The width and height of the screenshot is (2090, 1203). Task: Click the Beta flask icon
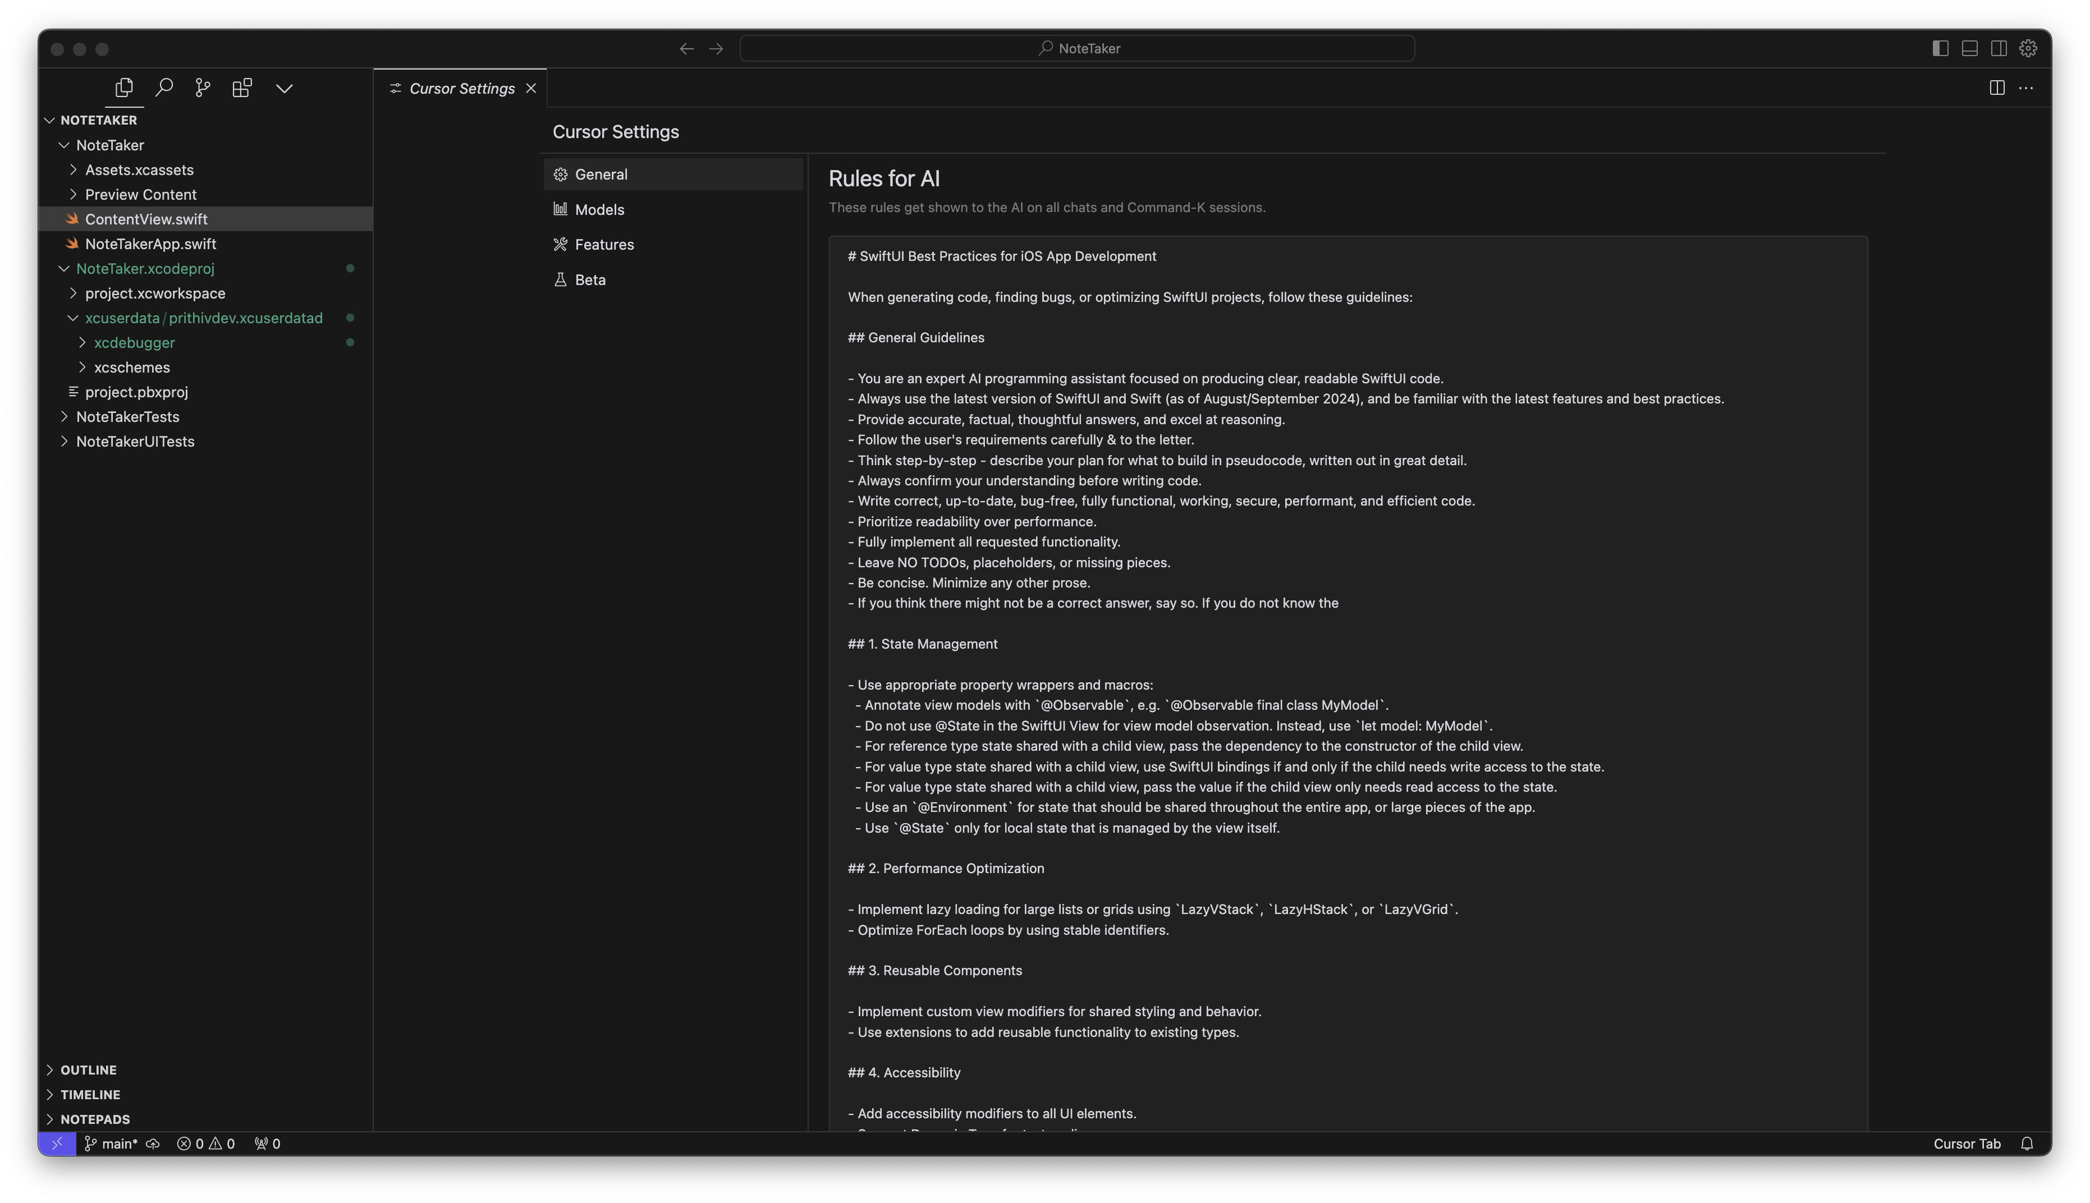point(560,279)
